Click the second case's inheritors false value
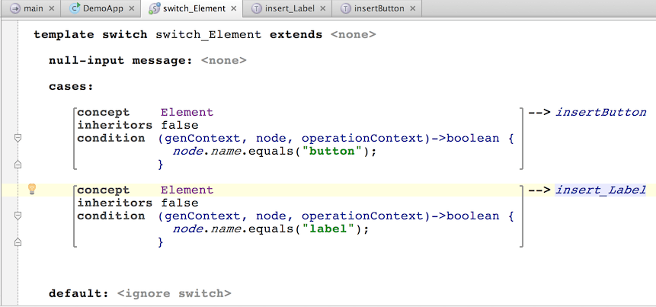The image size is (656, 307). click(179, 203)
